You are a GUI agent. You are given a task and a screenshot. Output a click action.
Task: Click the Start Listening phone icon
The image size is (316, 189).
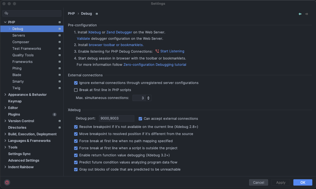[157, 51]
